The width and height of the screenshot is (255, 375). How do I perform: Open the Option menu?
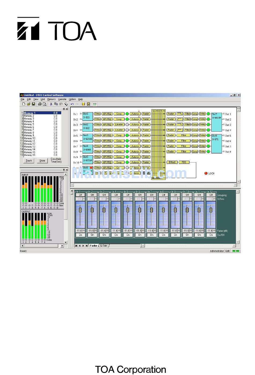(72, 99)
